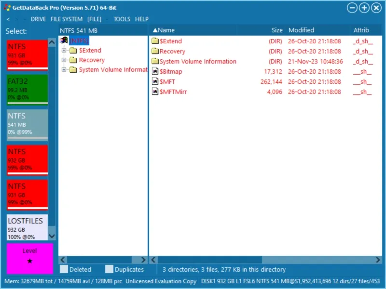Expand the System Volume Information tree node

pyautogui.click(x=64, y=70)
